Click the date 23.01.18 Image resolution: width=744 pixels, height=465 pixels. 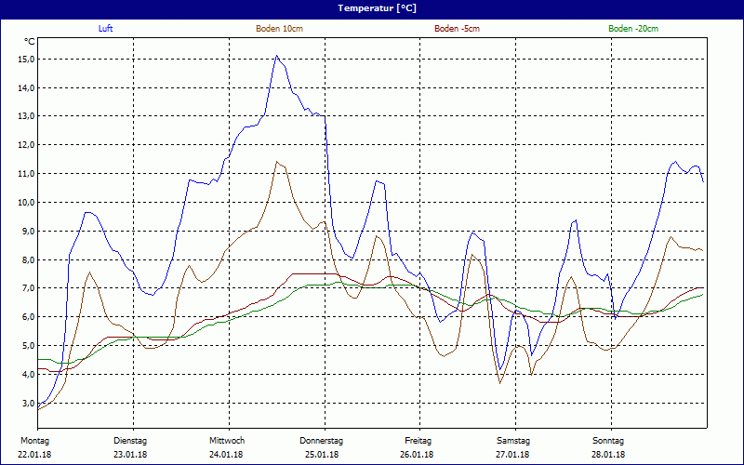[130, 455]
